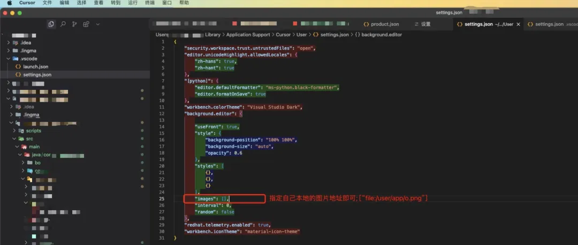The image size is (578, 245).
Task: Collapse the .vscode folder
Action: [8, 59]
